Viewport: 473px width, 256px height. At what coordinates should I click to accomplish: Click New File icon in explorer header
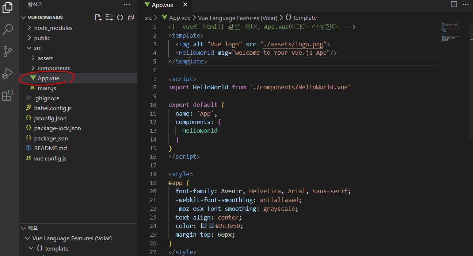98,17
